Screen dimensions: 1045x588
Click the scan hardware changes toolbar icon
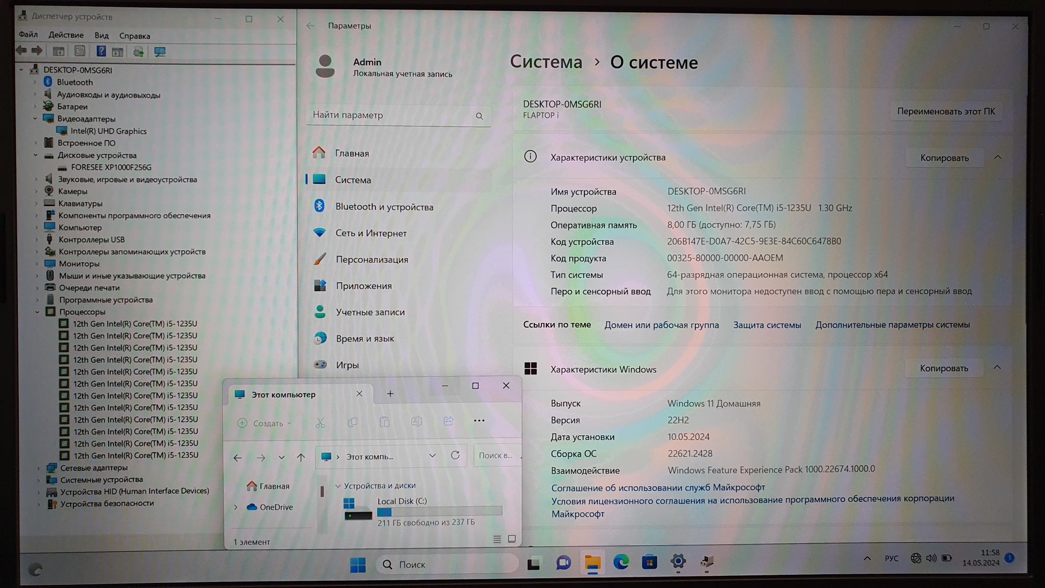pyautogui.click(x=160, y=52)
